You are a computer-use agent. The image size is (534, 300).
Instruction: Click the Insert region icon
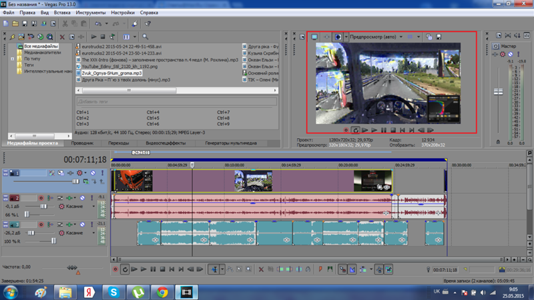pos(330,270)
